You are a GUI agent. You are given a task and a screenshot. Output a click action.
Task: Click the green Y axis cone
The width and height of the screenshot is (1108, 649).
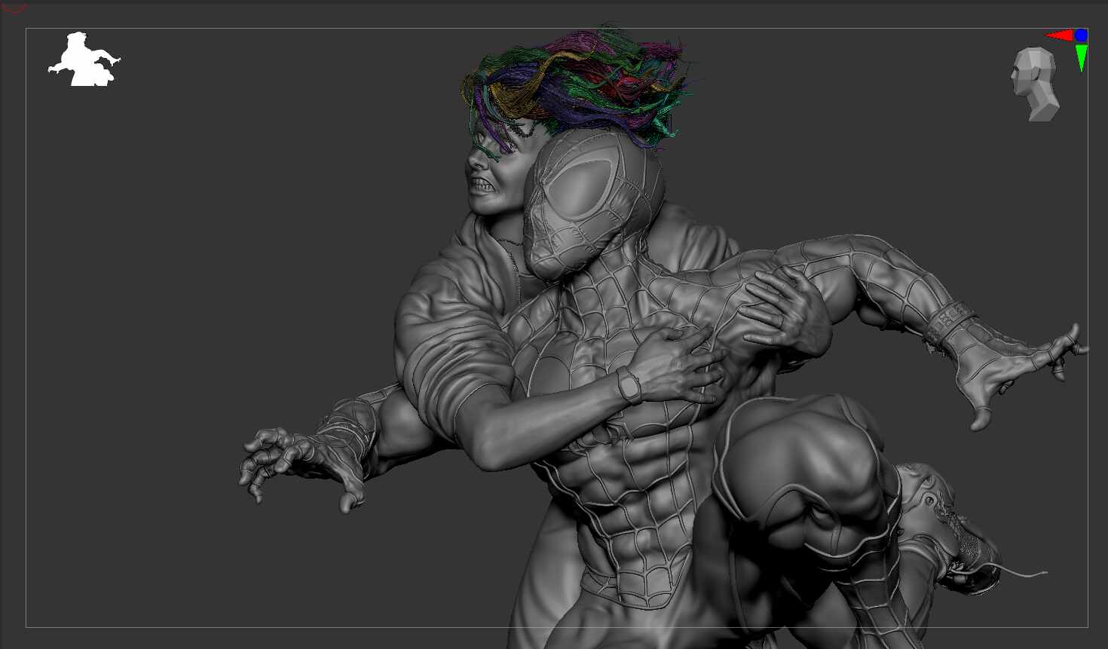pos(1082,57)
